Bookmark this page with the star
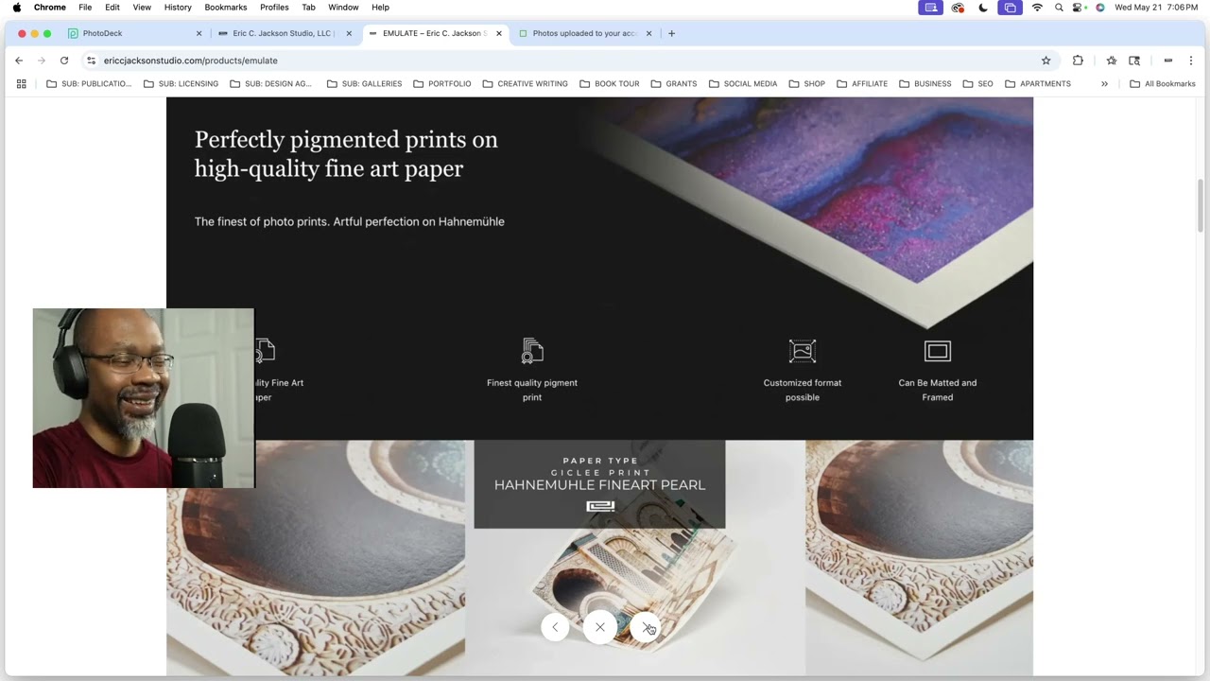The height and width of the screenshot is (681, 1210). [x=1046, y=61]
